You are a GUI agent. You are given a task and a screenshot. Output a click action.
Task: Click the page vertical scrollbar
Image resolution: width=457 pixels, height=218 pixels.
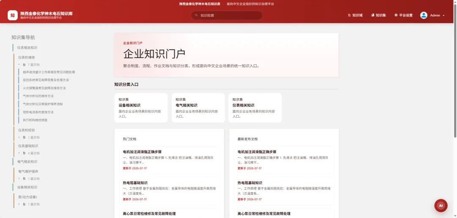455,69
